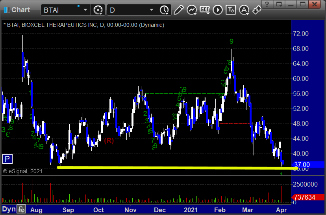Screen dimensions: 326x215
Task: Click the 40.00 price axis label
Action: [x=300, y=153]
